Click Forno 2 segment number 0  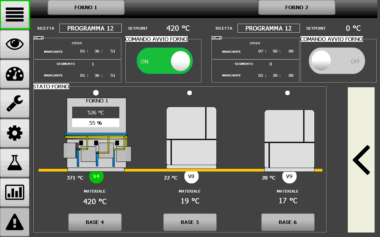tap(270, 64)
